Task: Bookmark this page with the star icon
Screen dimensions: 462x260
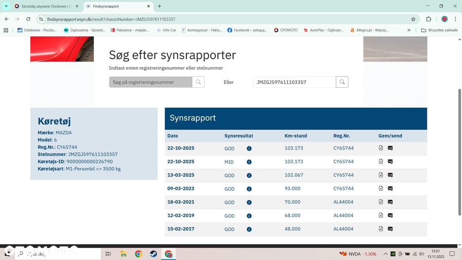Action: click(x=413, y=19)
